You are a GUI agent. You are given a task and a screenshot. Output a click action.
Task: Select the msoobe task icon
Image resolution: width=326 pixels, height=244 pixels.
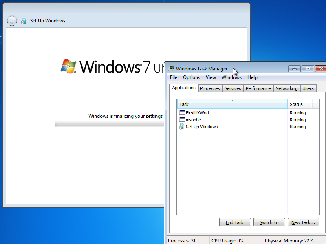tap(182, 119)
